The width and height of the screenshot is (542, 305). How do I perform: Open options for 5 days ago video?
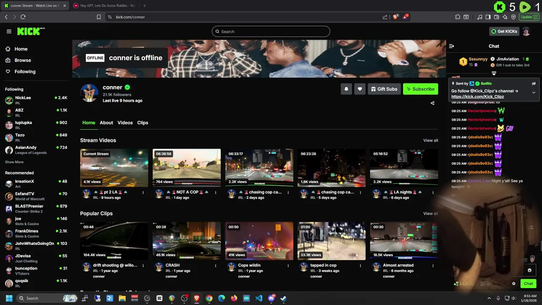pyautogui.click(x=360, y=192)
